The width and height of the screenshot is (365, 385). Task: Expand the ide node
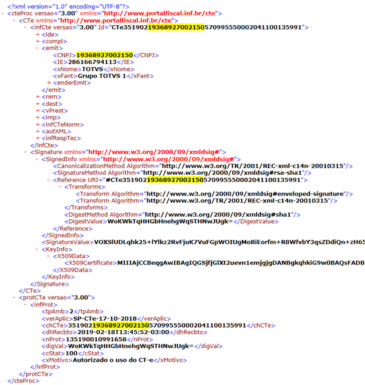pos(37,35)
